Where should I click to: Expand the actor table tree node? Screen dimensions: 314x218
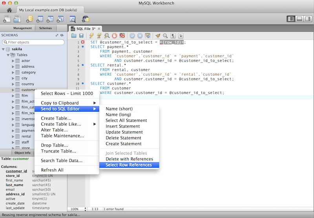[13, 61]
